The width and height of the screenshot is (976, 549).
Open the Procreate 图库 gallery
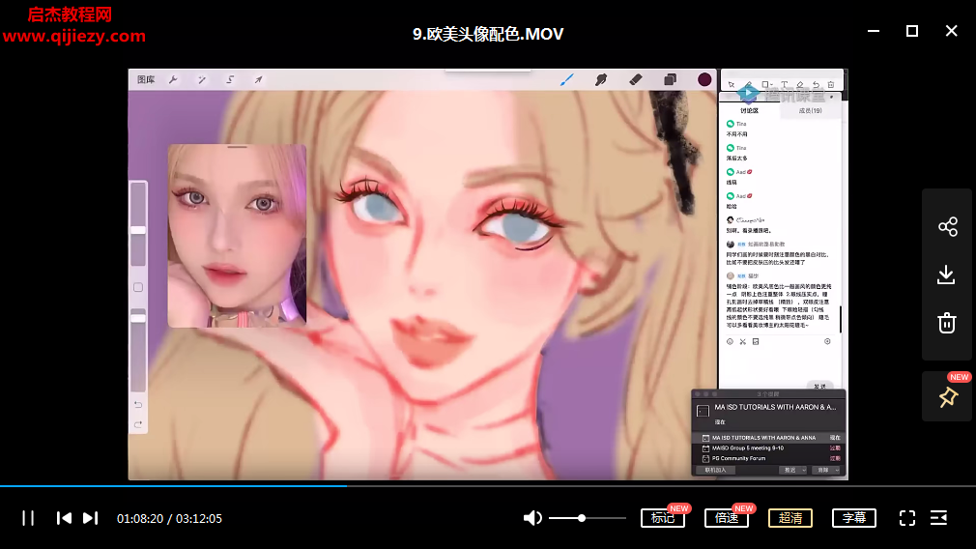tap(146, 79)
